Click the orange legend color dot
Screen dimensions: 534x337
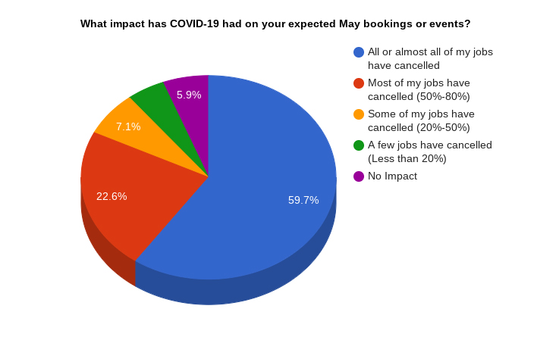pos(359,114)
